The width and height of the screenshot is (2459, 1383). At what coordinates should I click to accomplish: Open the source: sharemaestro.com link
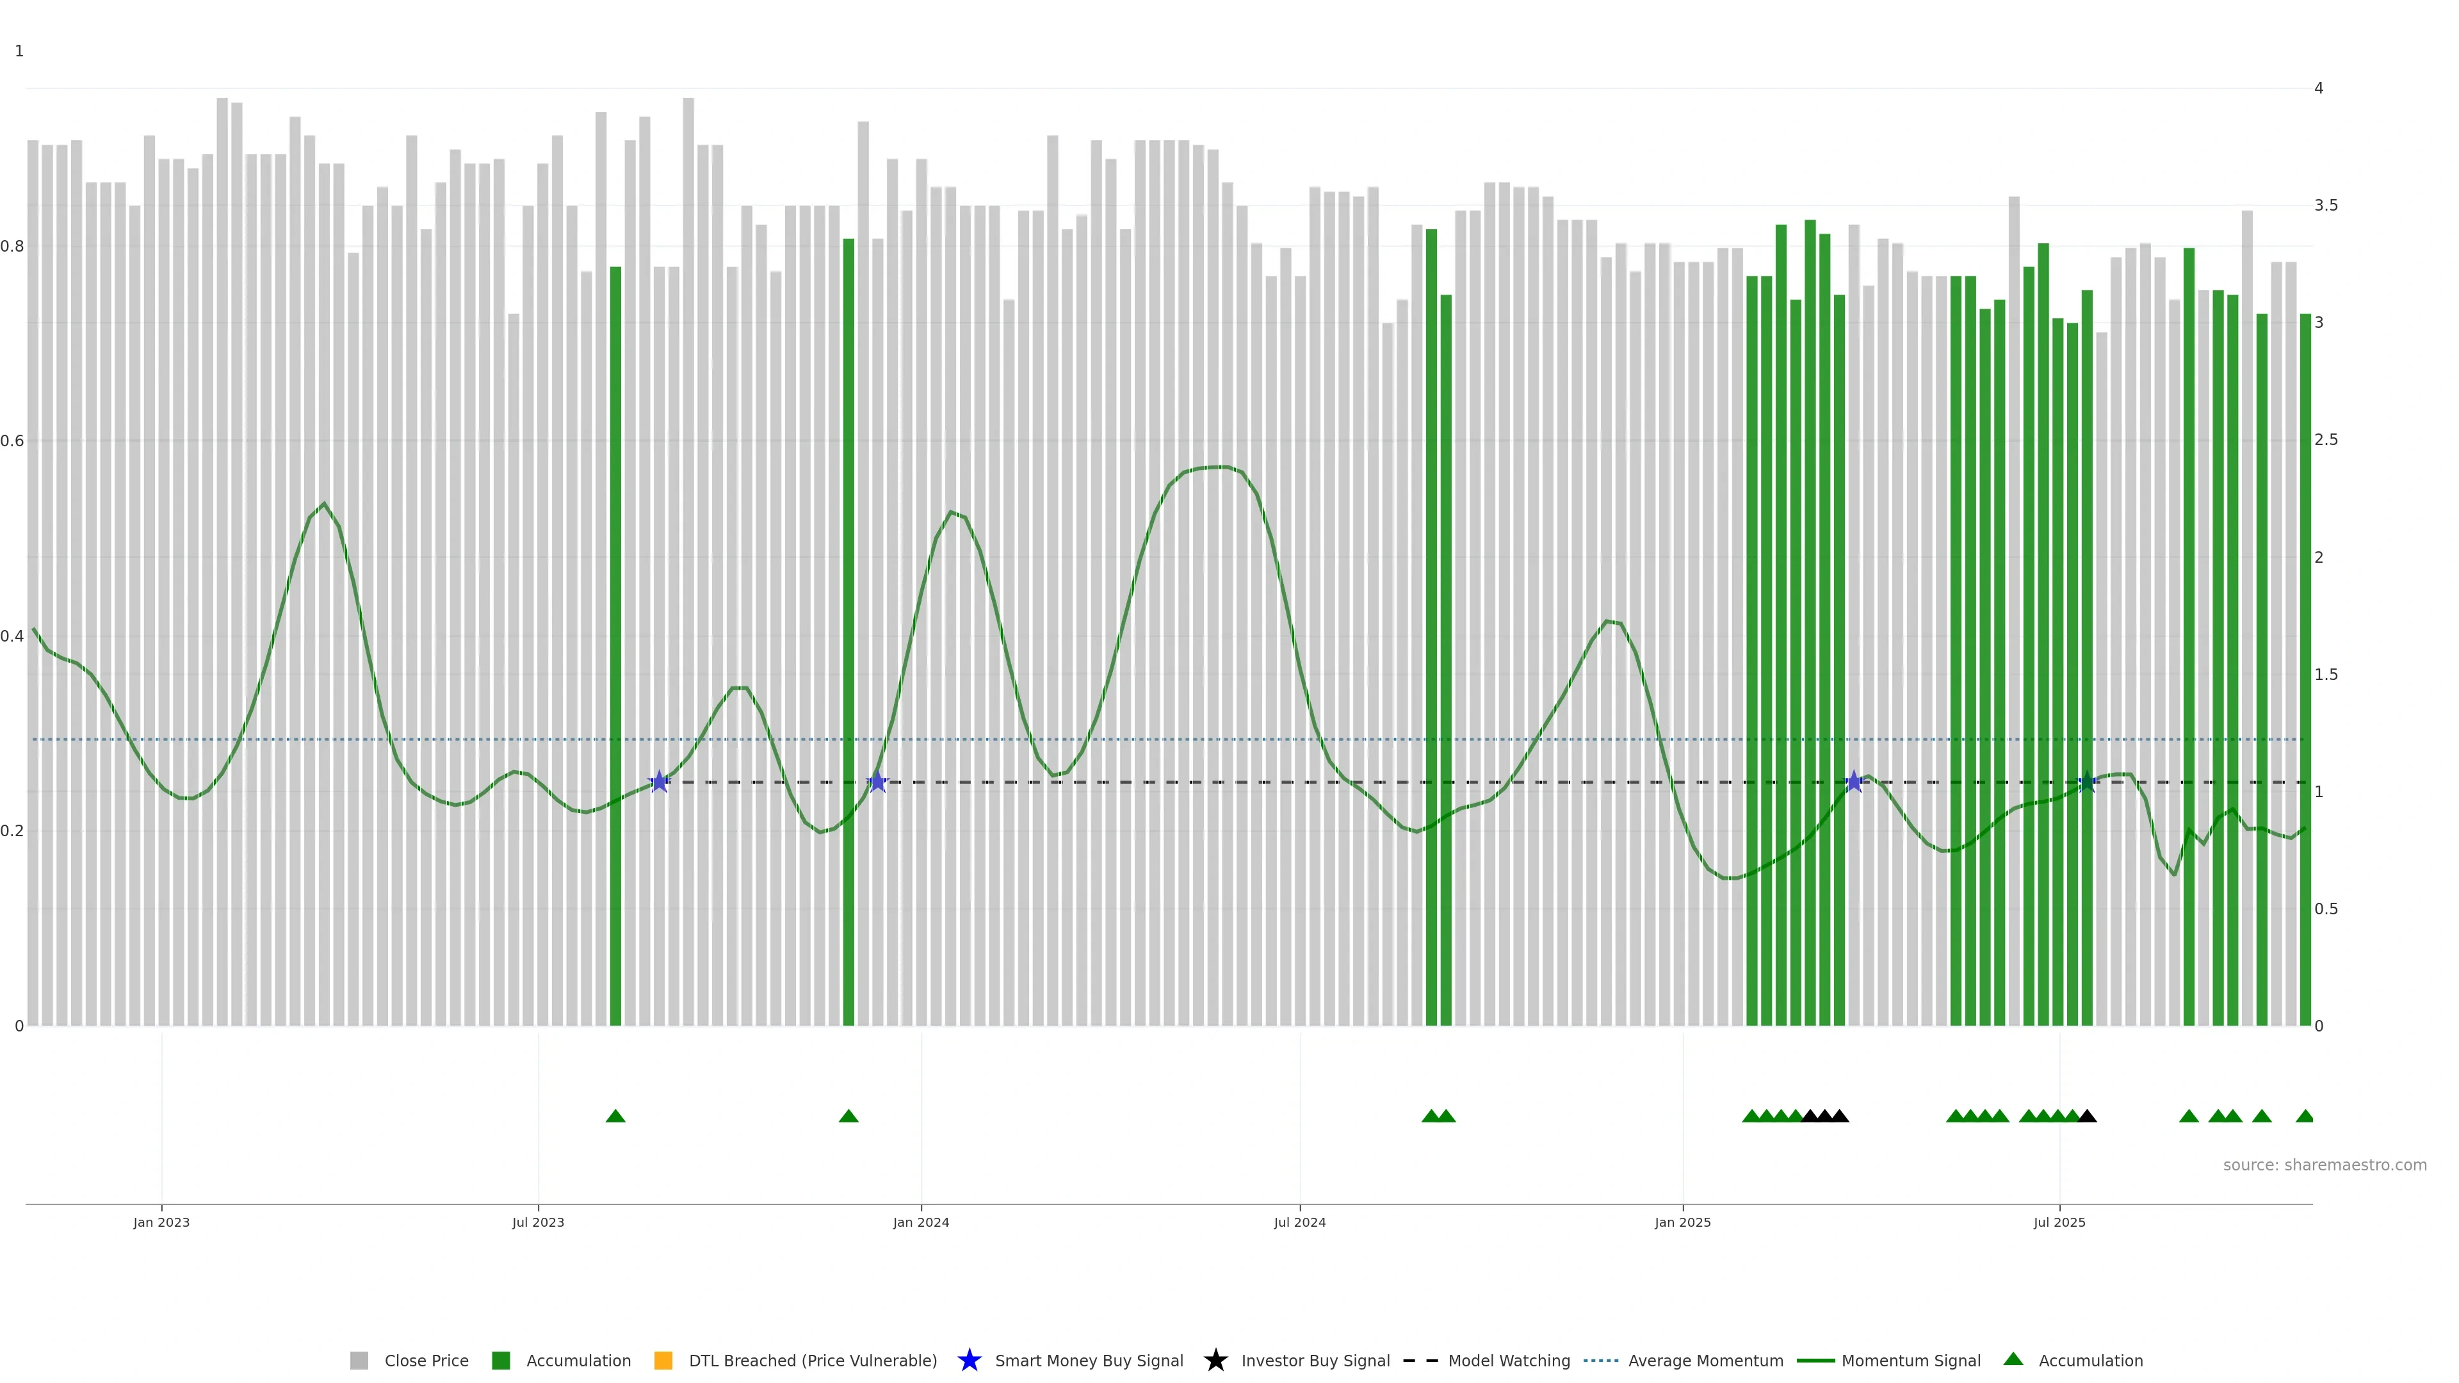click(2325, 1165)
